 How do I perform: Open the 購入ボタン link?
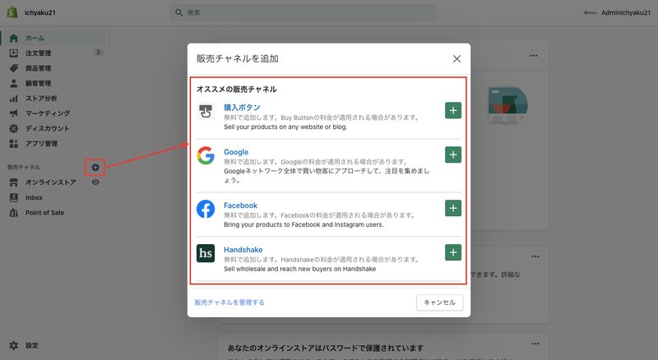242,108
